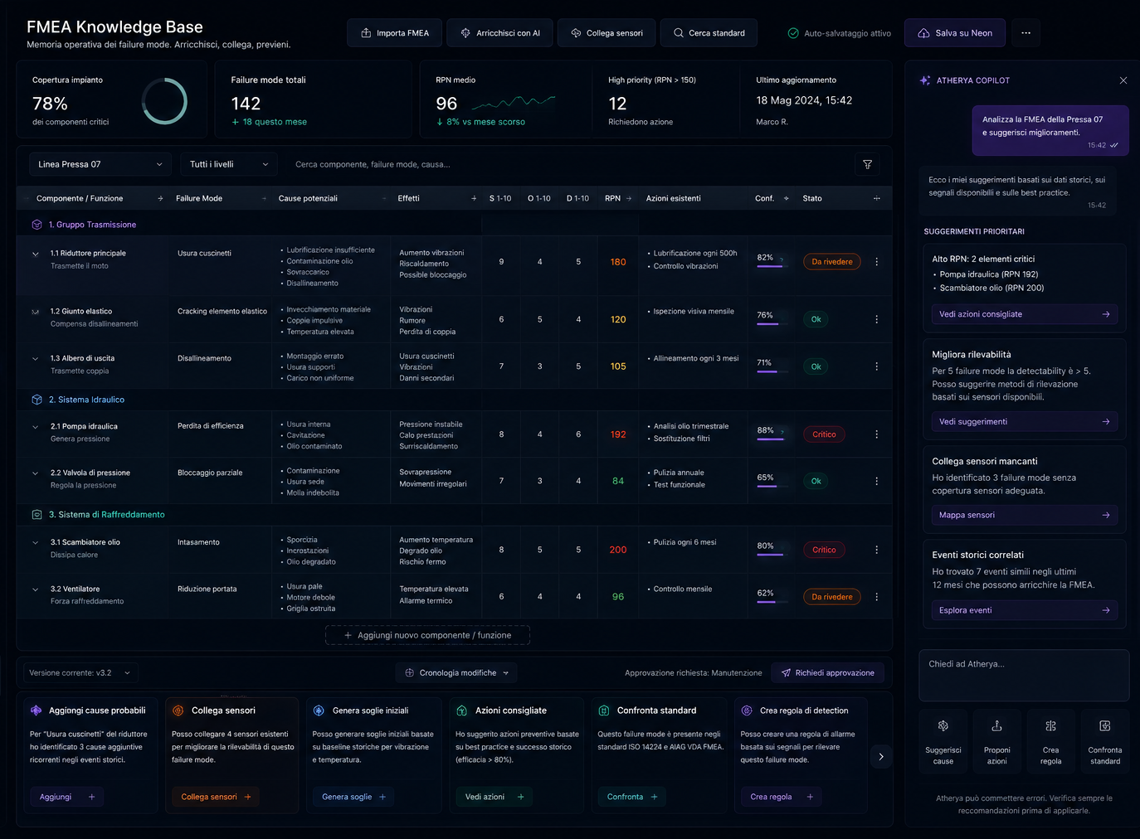Image resolution: width=1140 pixels, height=839 pixels.
Task: Click Vedi azioni in Azioni consigliate card
Action: 494,797
